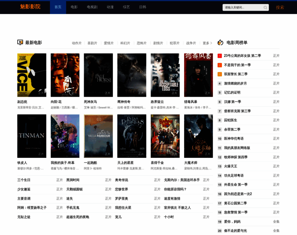The width and height of the screenshot is (297, 235).
Task: Click the 魅影影院 site logo
Action: tap(30, 7)
